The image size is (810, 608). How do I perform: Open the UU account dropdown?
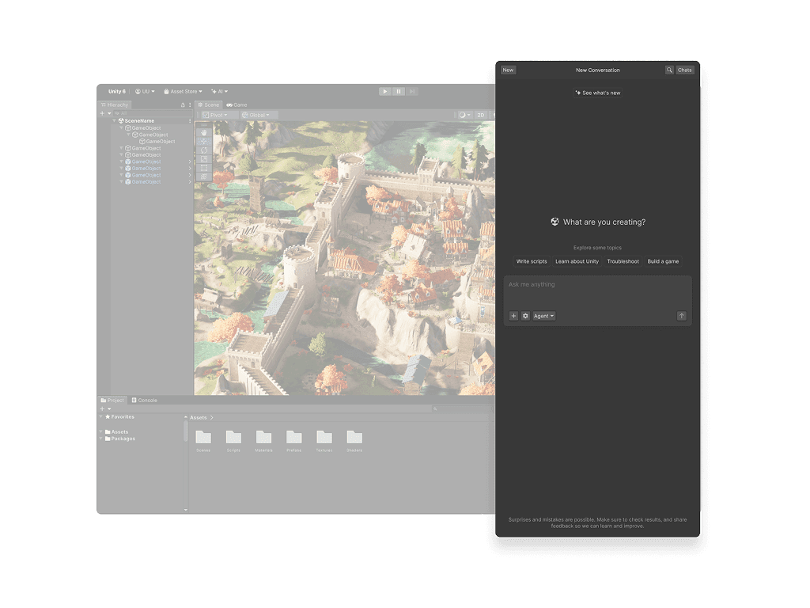click(146, 92)
